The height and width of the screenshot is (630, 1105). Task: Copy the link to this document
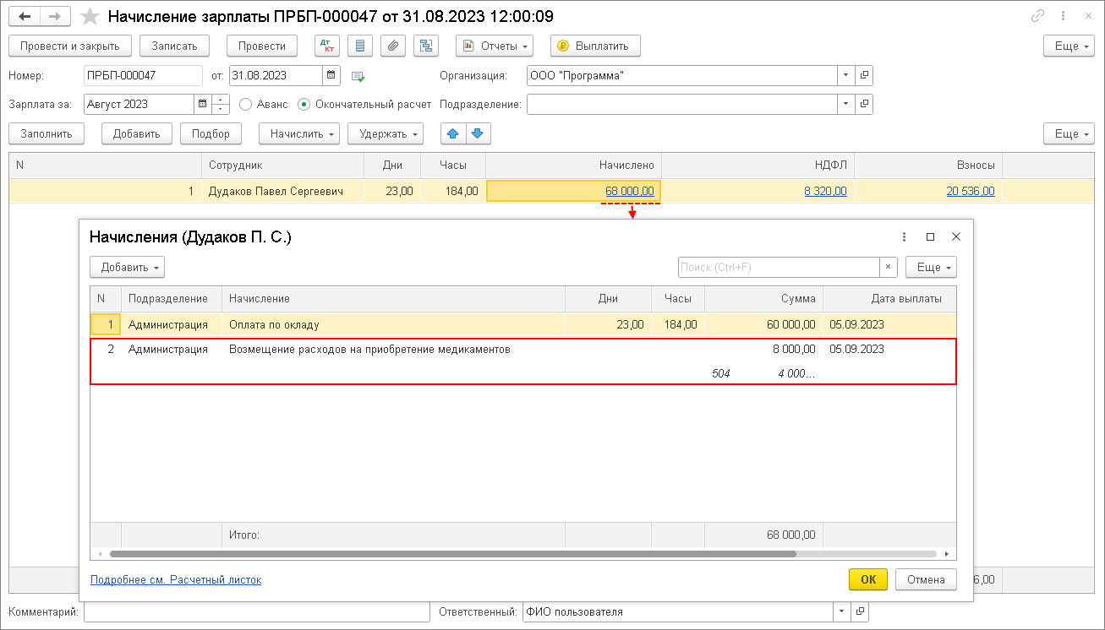click(x=1037, y=17)
